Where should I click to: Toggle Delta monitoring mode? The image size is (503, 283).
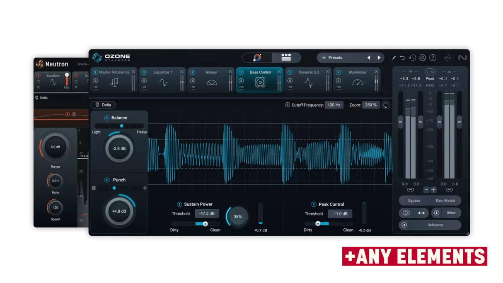pos(103,105)
